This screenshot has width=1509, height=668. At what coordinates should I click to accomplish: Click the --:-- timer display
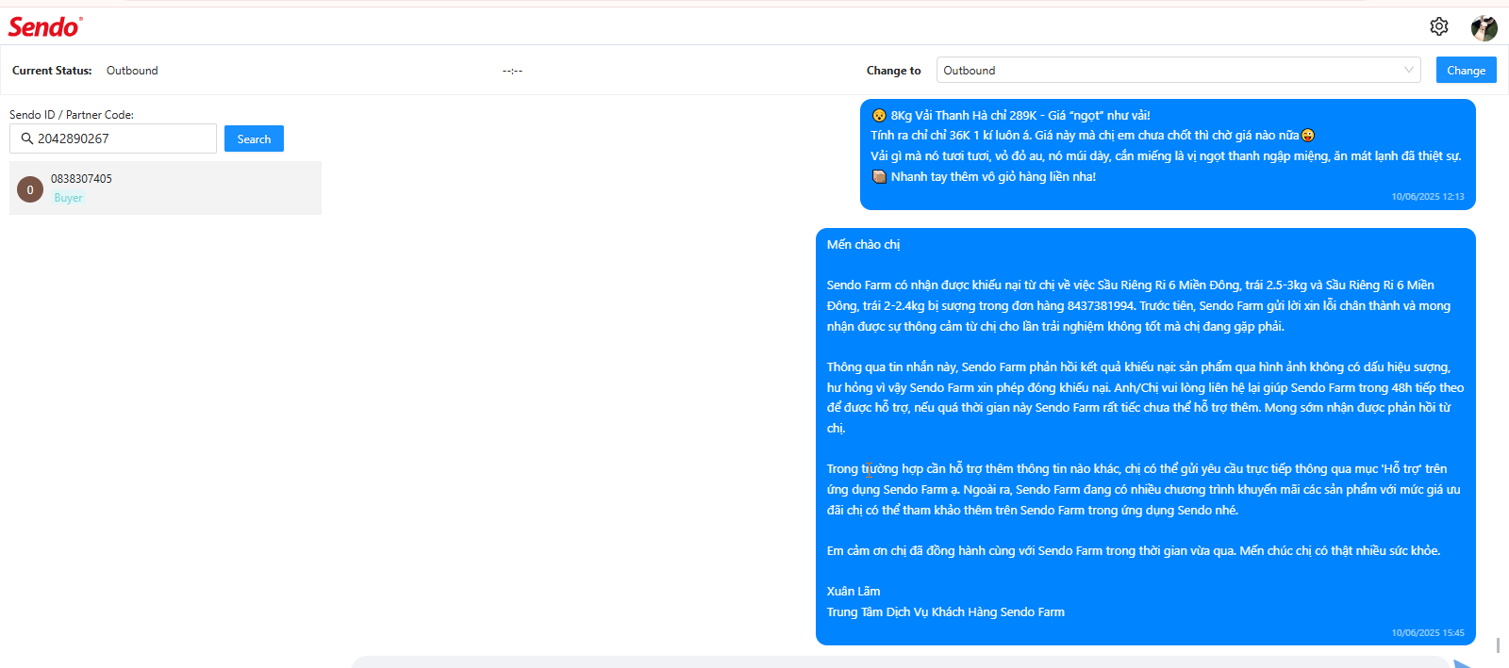pos(512,71)
